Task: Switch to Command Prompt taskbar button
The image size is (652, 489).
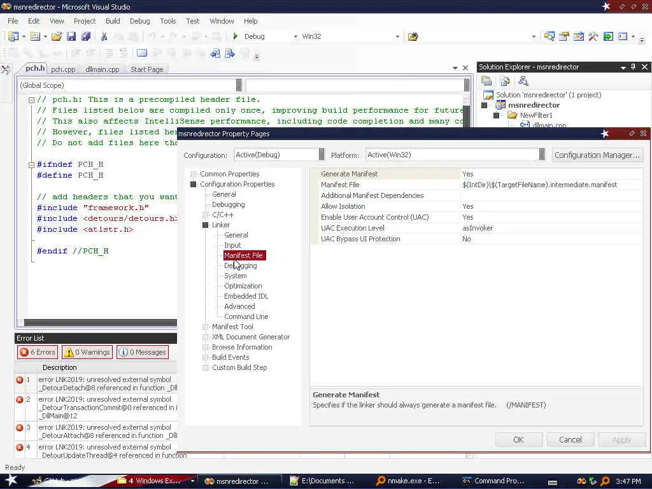Action: [x=493, y=481]
